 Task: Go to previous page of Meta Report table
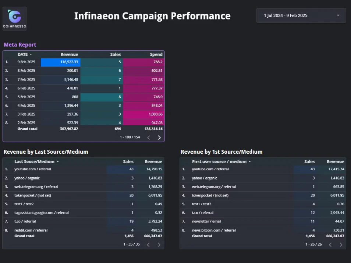[149, 138]
